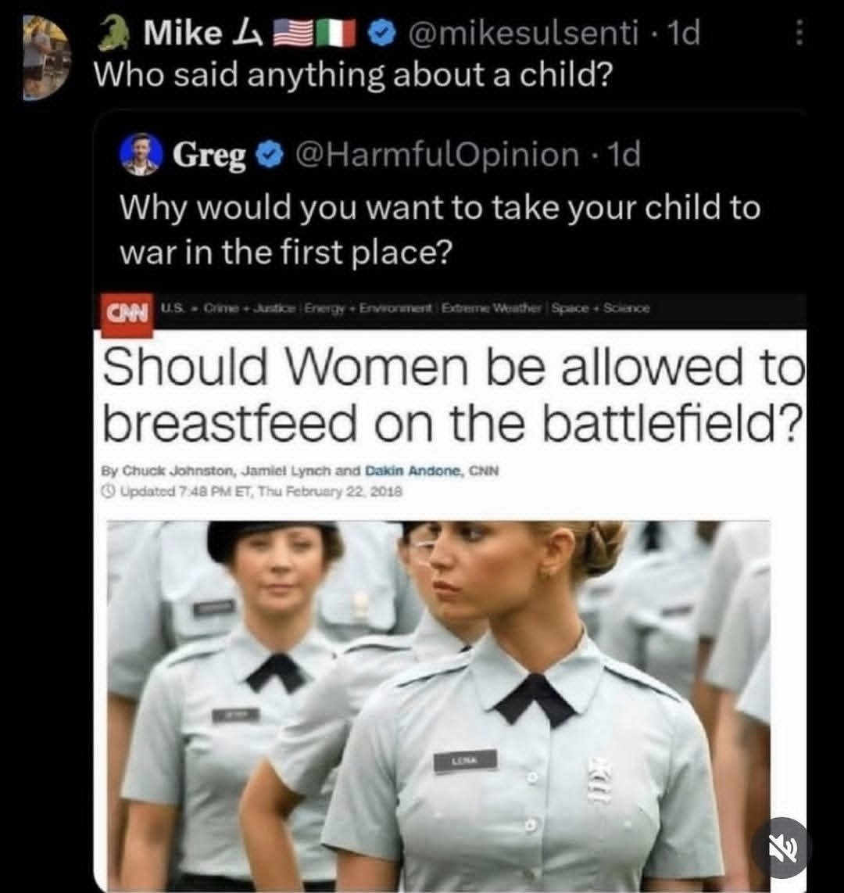Click the Italian flag emoji in name

click(337, 33)
